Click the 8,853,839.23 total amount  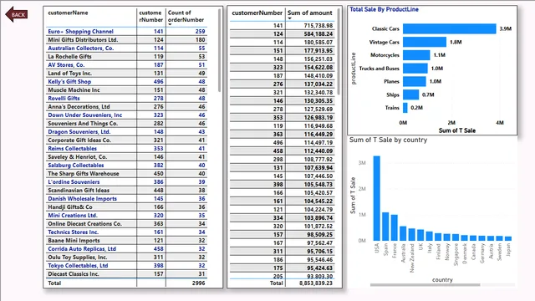[x=316, y=283]
